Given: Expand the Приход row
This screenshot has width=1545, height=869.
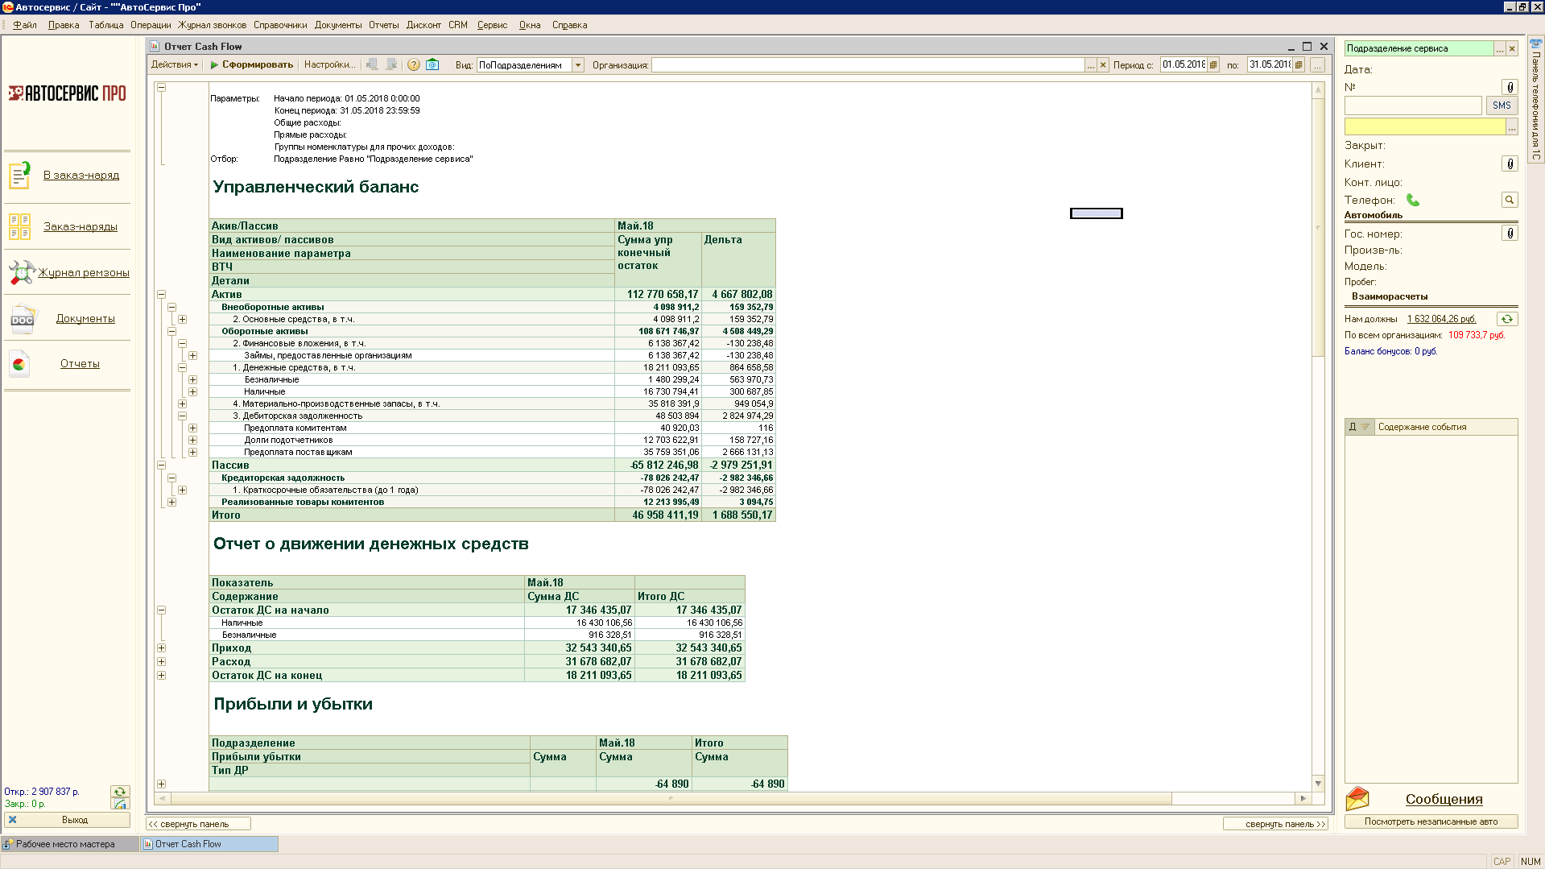Looking at the screenshot, I should 161,648.
